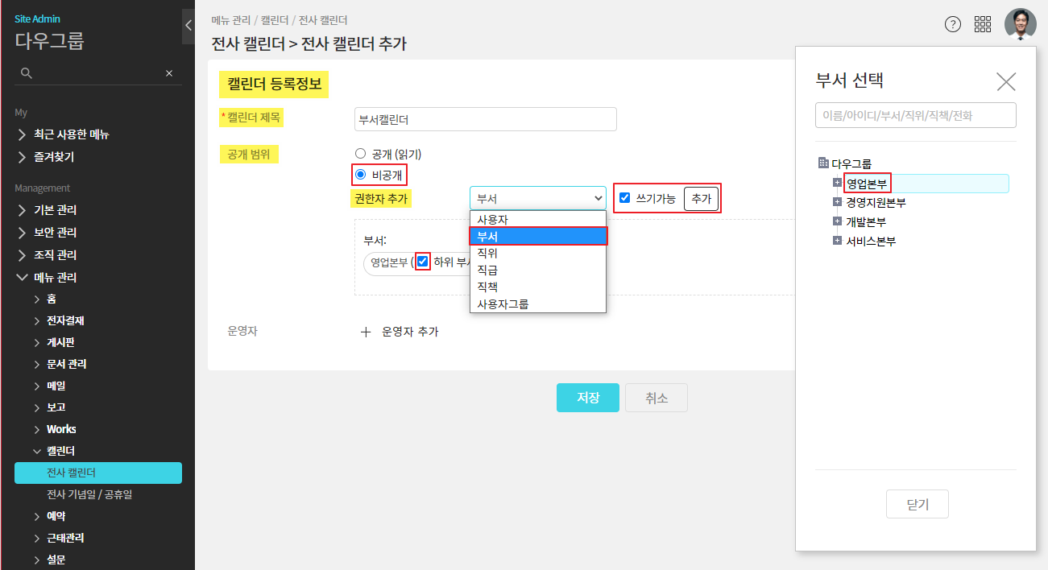Open the help question mark icon
Screen dimensions: 1048x570
pos(953,24)
